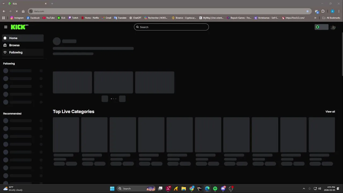Click the green K badge button

(321, 27)
